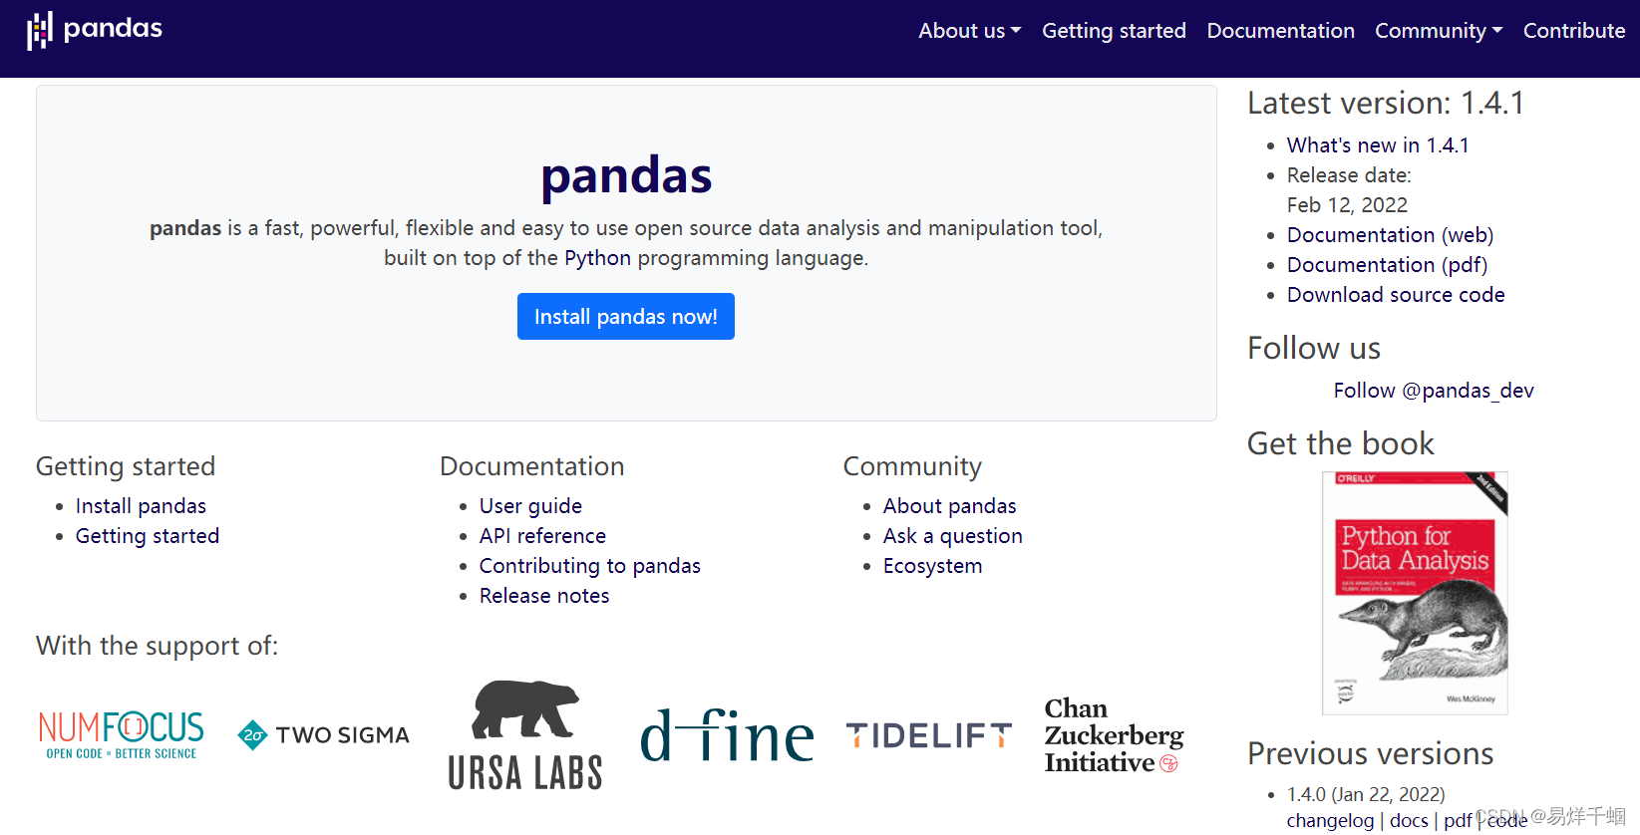
Task: Open the User guide link
Action: click(530, 506)
